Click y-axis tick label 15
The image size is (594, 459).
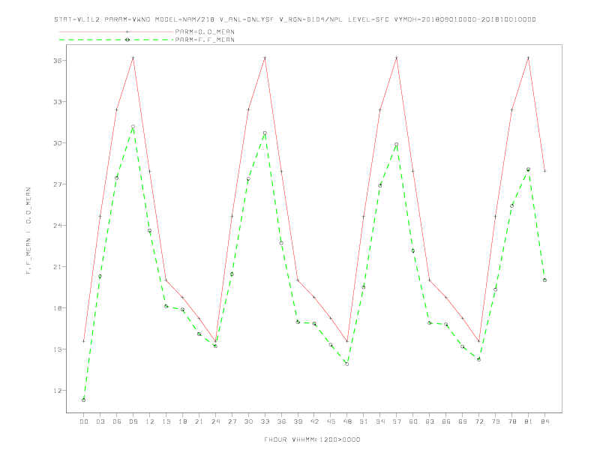[x=57, y=349]
